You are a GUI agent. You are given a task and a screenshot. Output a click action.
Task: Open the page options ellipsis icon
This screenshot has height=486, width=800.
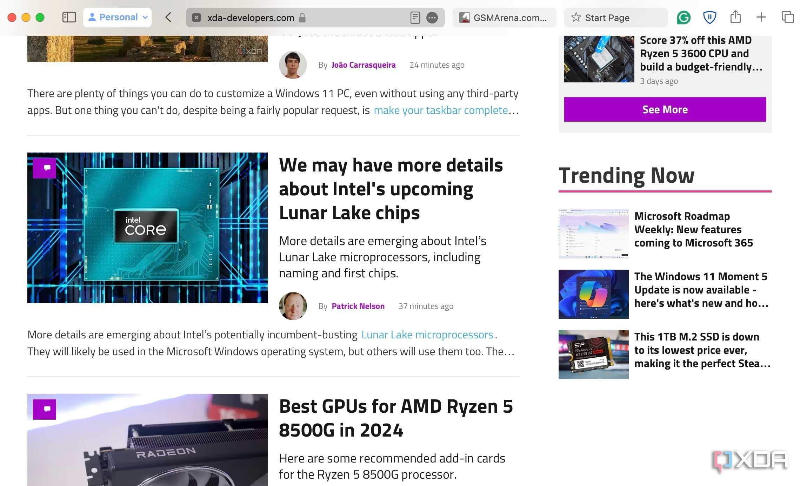432,18
